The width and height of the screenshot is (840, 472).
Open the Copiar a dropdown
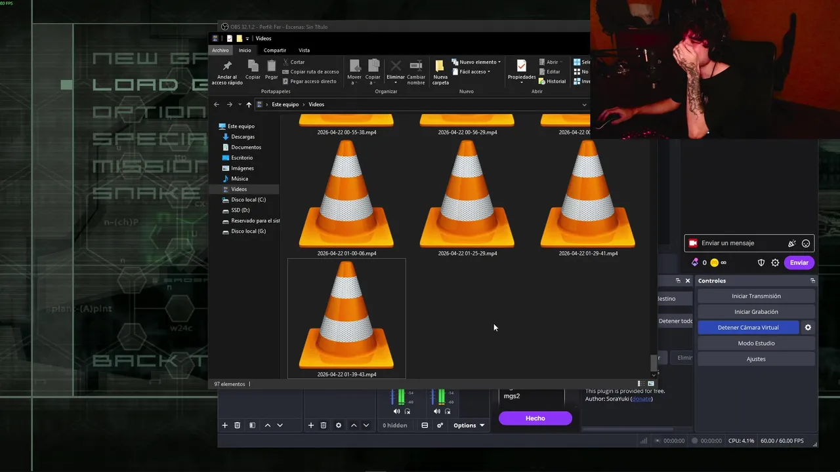pos(373,72)
